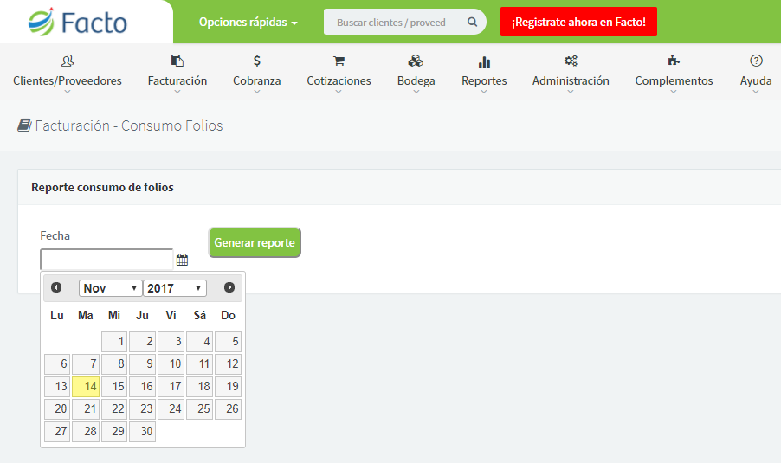Select highlighted day 14 in calendar

click(86, 386)
